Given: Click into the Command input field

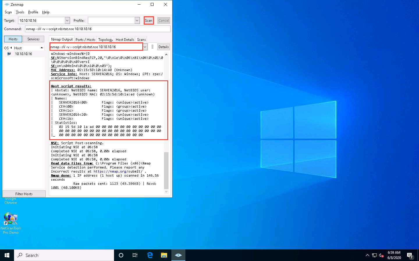Looking at the screenshot, I should (98, 29).
